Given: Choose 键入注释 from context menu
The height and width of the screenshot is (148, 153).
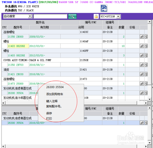Looking at the screenshot, I should coord(52,101).
